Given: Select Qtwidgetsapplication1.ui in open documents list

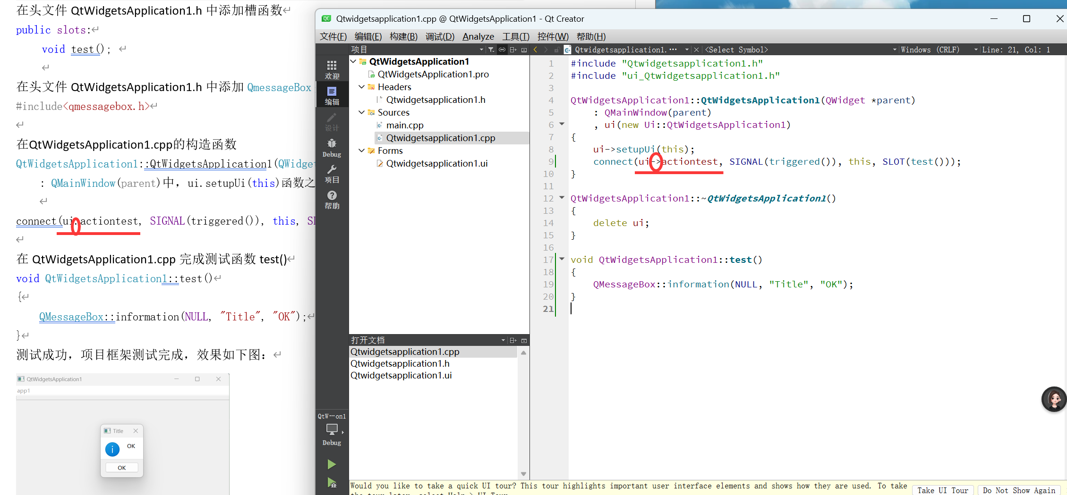Looking at the screenshot, I should pos(401,375).
